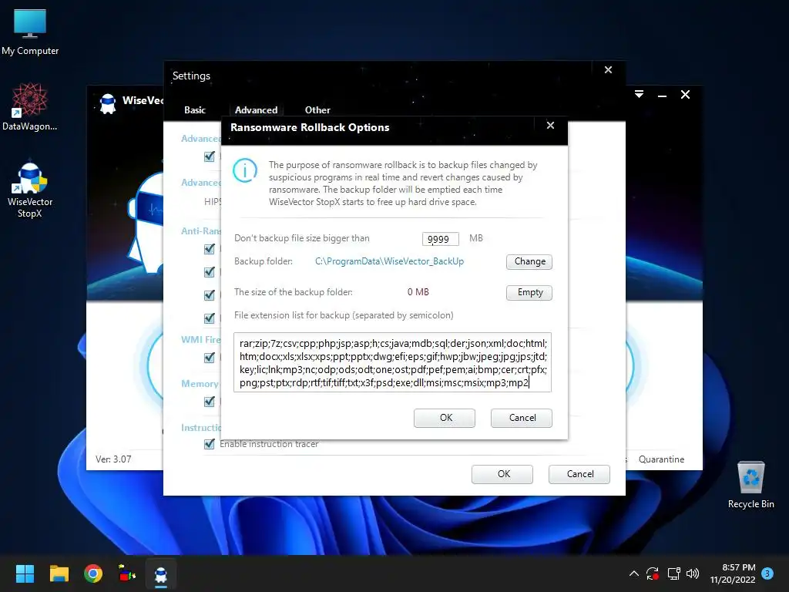This screenshot has height=592, width=789.
Task: Click the blue info icon in the dialog
Action: (245, 170)
